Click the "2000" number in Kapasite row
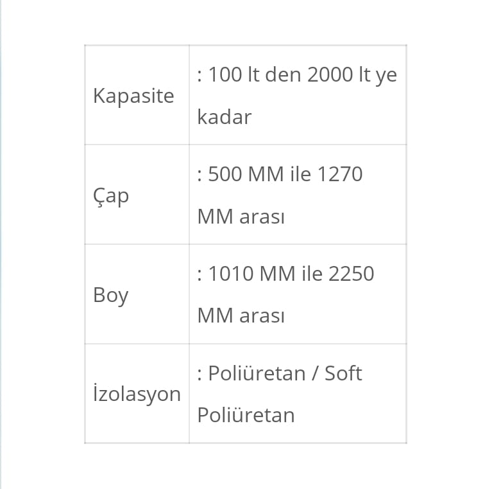Image resolution: width=483 pixels, height=489 pixels. pyautogui.click(x=330, y=75)
